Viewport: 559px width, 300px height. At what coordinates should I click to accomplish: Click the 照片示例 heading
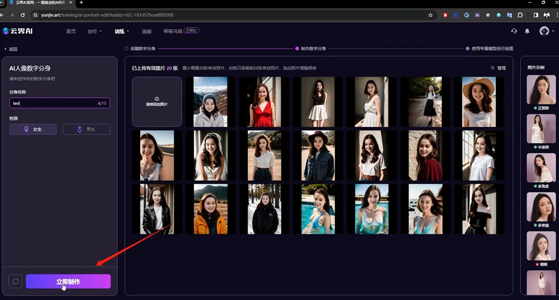[x=536, y=67]
